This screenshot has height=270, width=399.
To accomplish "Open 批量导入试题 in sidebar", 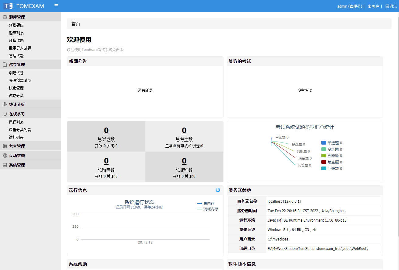I will point(20,48).
